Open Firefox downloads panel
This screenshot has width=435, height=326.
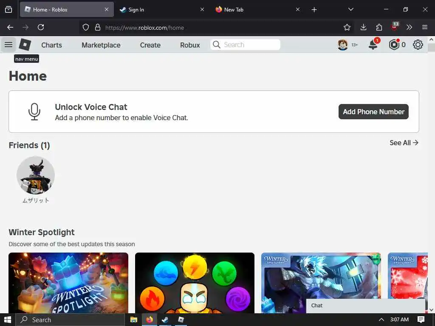364,27
